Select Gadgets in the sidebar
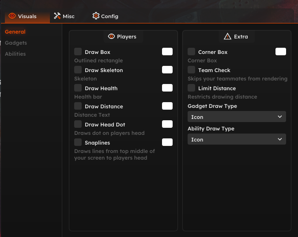Screen dimensions: 298x237 coord(16,43)
